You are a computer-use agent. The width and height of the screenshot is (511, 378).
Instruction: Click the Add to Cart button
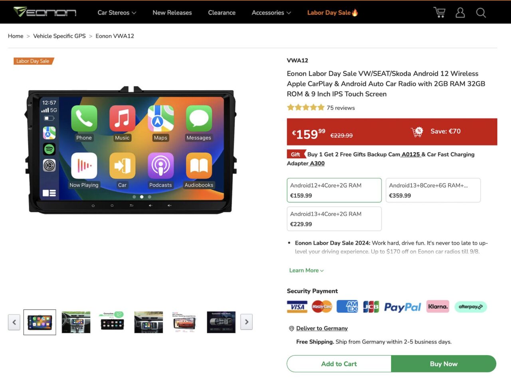coord(339,364)
